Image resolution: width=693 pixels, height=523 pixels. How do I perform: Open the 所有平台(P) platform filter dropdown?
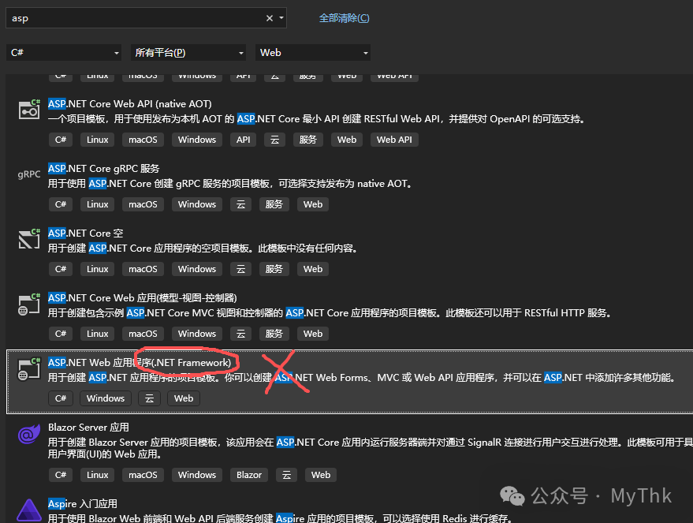[188, 53]
